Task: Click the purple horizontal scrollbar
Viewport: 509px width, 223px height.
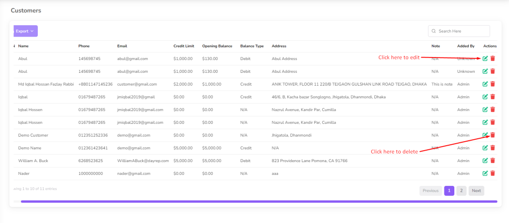Action: click(258, 201)
